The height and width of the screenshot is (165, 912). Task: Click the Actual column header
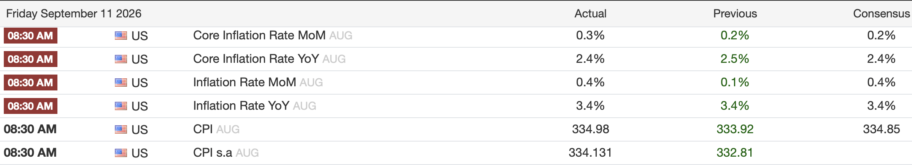pyautogui.click(x=590, y=14)
